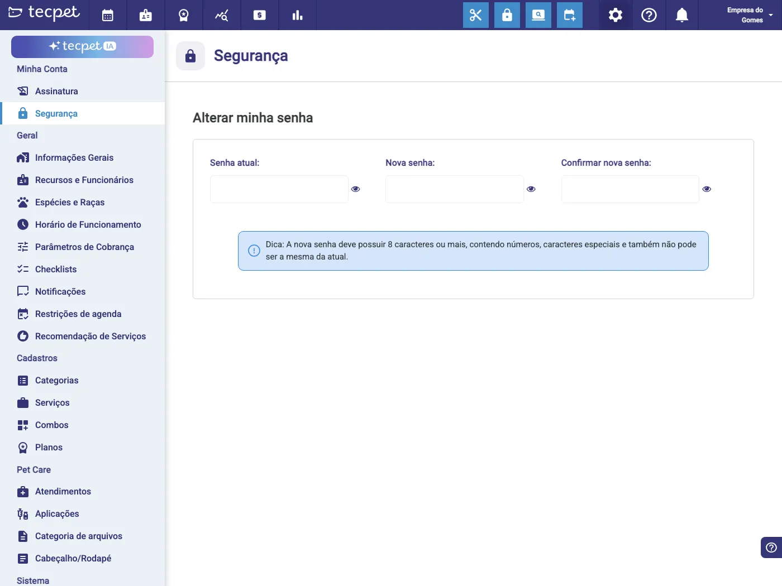Go to Restrições de agenda
The height and width of the screenshot is (586, 782).
pyautogui.click(x=83, y=314)
